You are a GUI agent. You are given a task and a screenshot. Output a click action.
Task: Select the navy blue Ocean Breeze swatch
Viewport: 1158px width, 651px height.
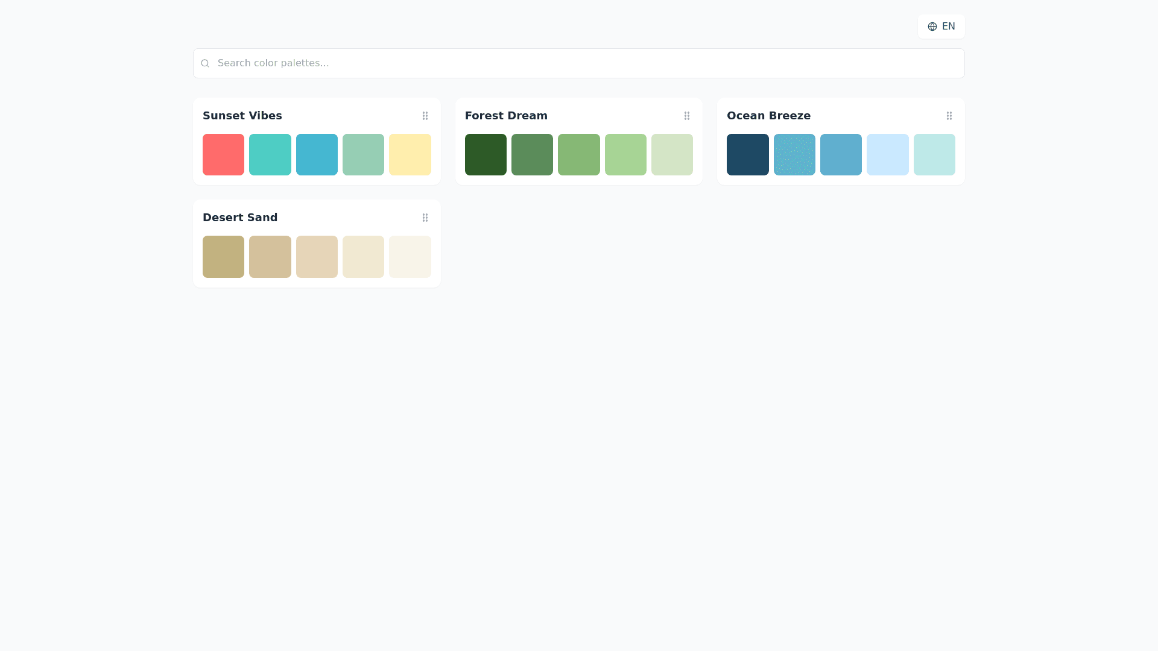747,155
